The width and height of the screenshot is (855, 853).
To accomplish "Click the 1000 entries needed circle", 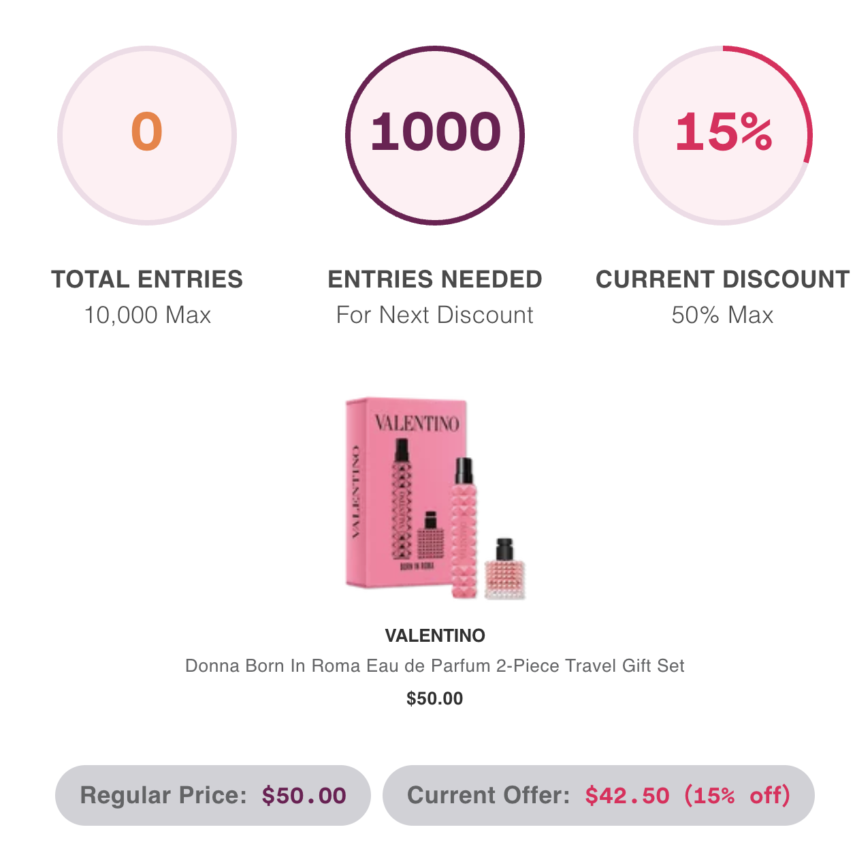I will tap(434, 135).
